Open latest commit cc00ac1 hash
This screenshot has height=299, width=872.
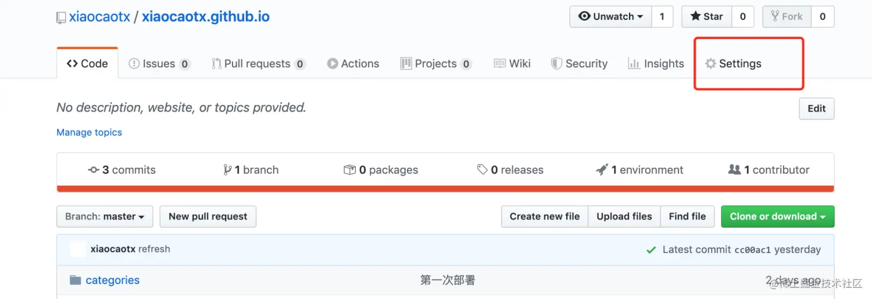coord(752,250)
